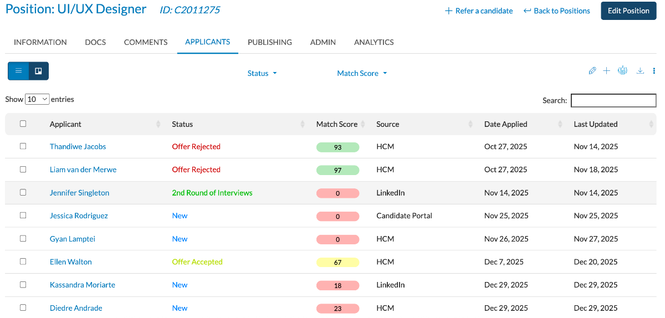Image resolution: width=665 pixels, height=318 pixels.
Task: Switch to list view
Action: [x=18, y=71]
